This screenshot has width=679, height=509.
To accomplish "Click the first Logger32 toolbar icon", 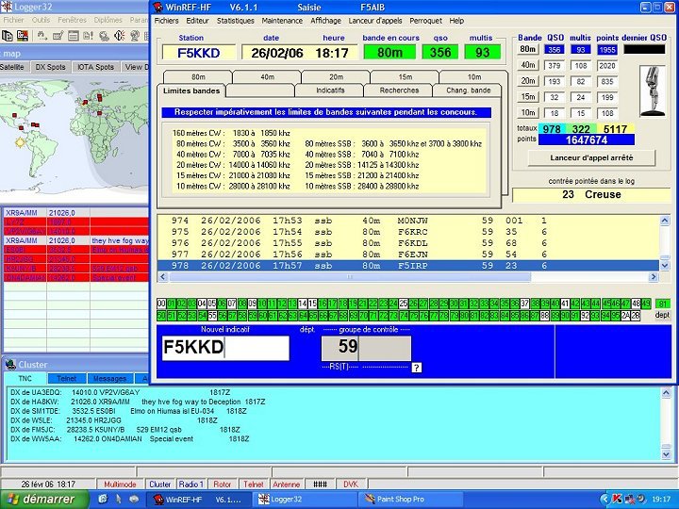I will (7, 35).
